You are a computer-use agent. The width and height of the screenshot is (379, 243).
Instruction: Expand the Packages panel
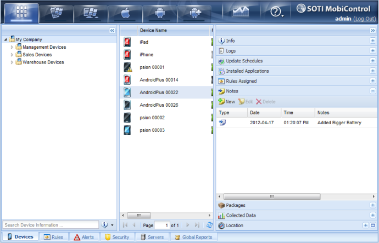[x=372, y=205]
